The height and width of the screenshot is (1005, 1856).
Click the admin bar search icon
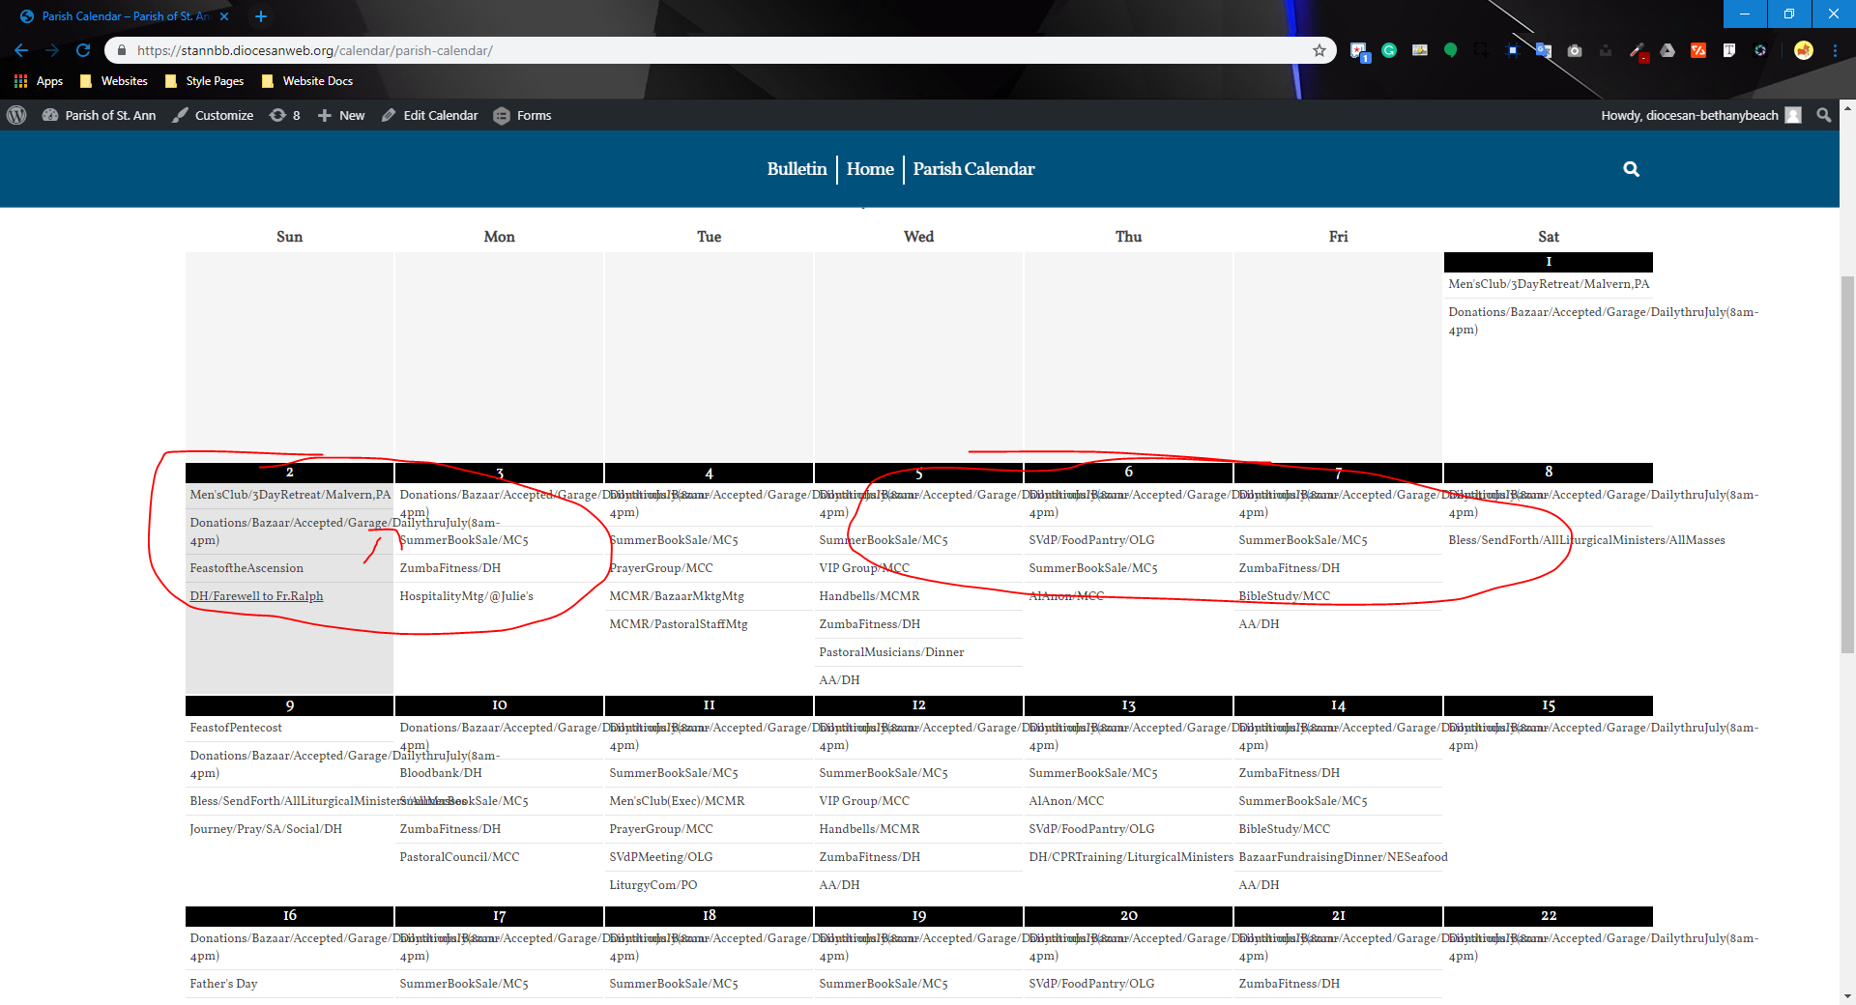1823,115
